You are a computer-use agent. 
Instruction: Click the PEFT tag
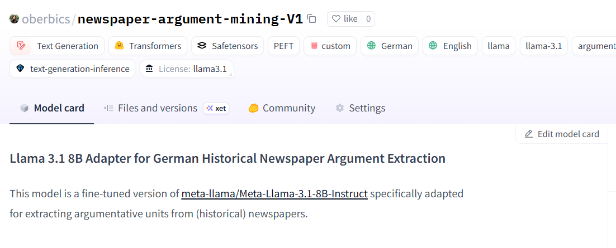(x=283, y=46)
